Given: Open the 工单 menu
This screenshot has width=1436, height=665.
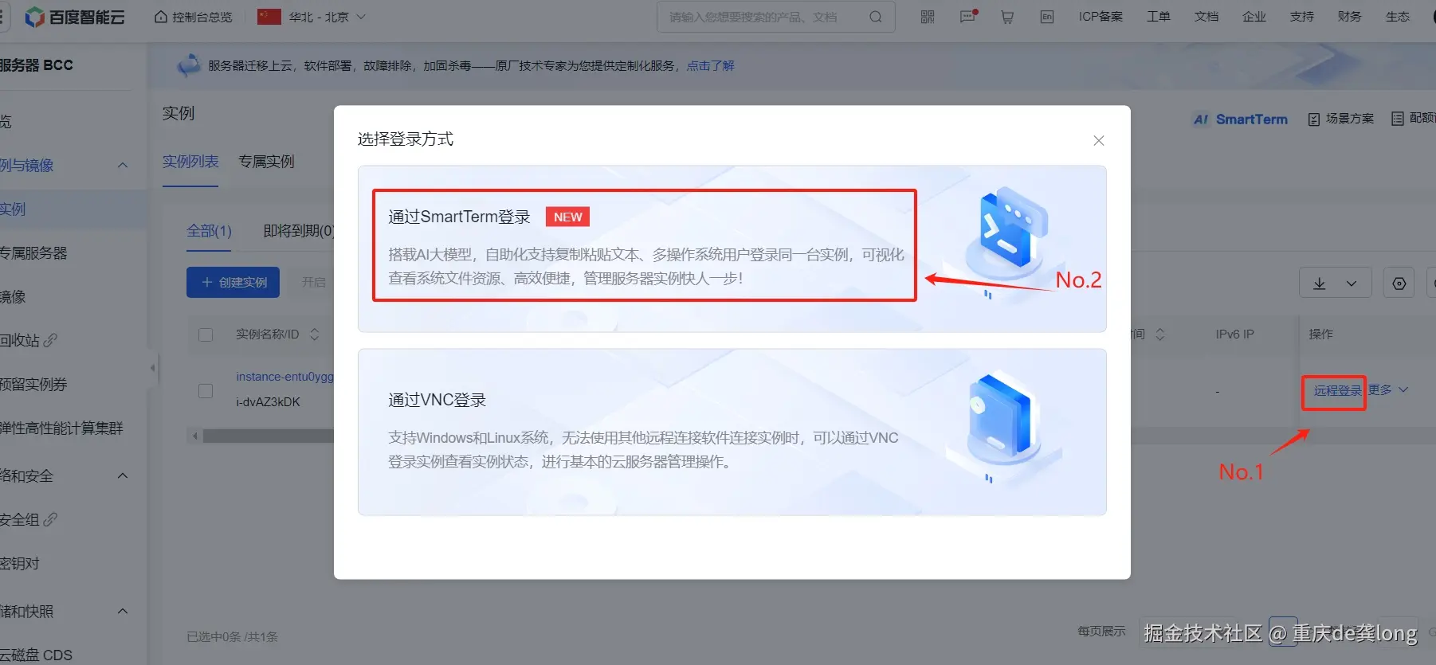Looking at the screenshot, I should (x=1159, y=17).
